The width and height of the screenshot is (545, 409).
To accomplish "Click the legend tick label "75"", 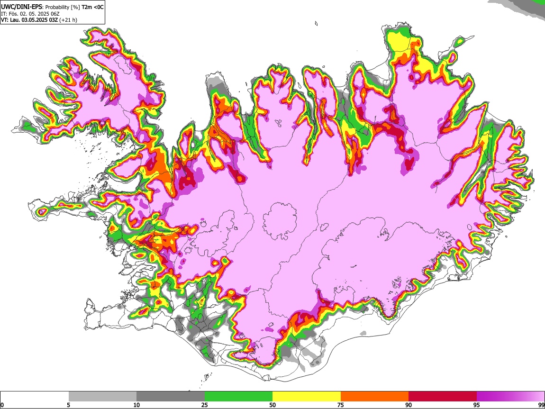I will click(x=341, y=405).
